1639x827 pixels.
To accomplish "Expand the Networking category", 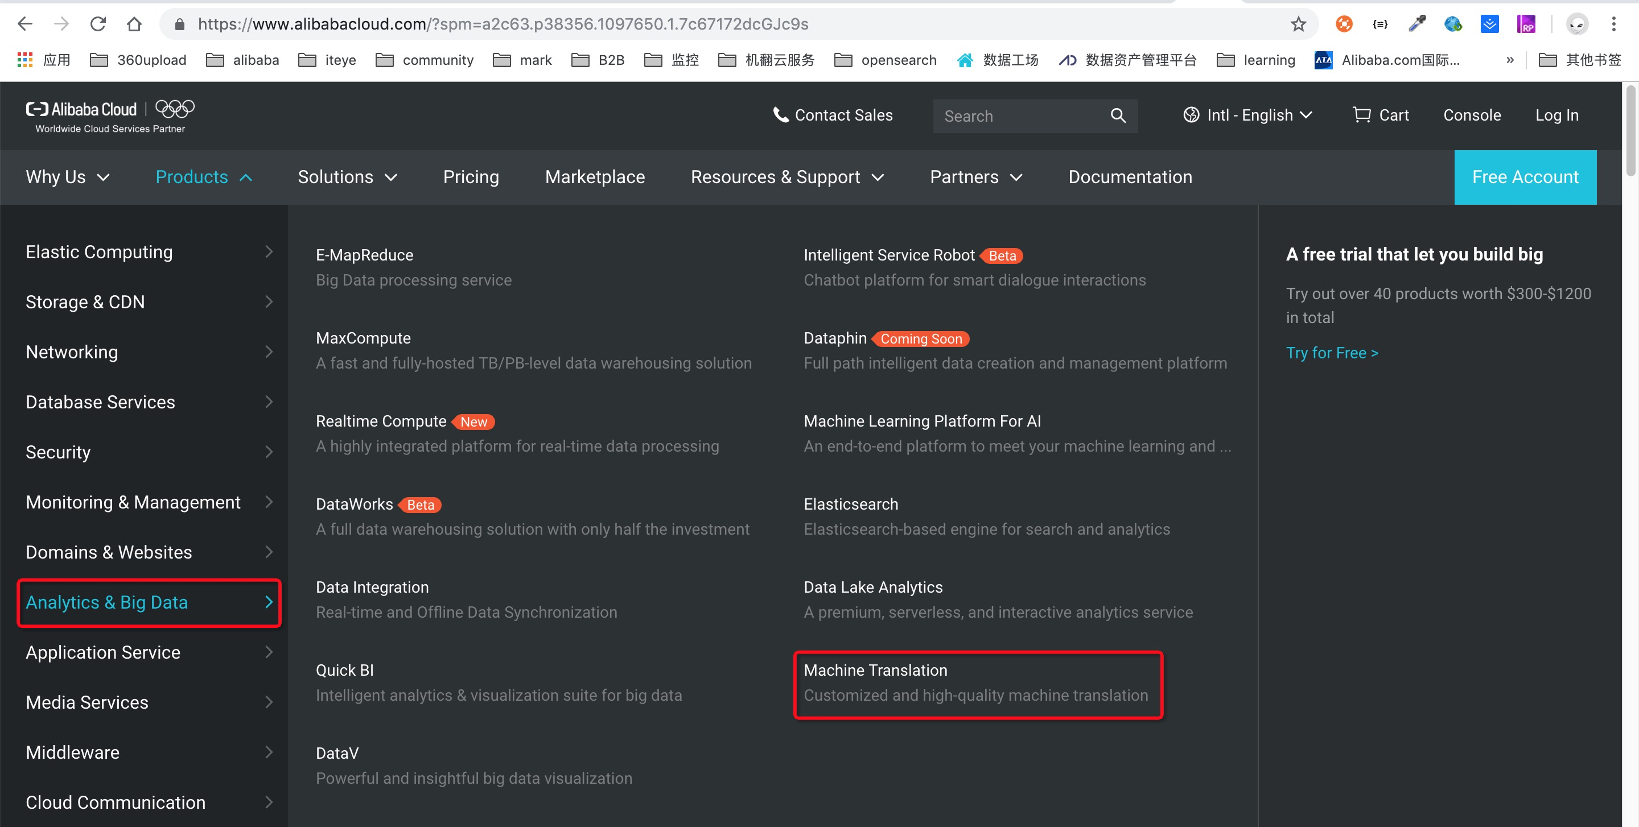I will 150,352.
